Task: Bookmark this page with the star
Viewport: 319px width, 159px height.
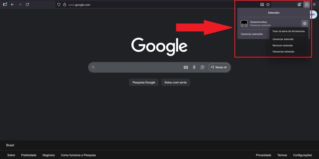Action: pos(268,5)
